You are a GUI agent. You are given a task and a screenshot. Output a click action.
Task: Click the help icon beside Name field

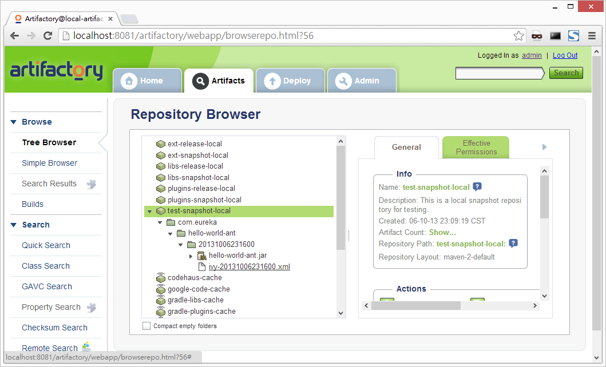[x=477, y=187]
